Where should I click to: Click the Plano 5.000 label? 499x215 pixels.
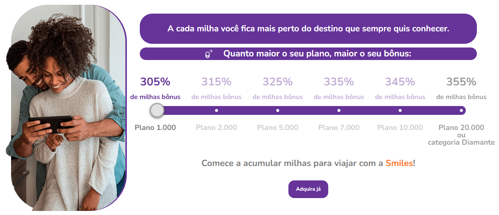pos(278,128)
